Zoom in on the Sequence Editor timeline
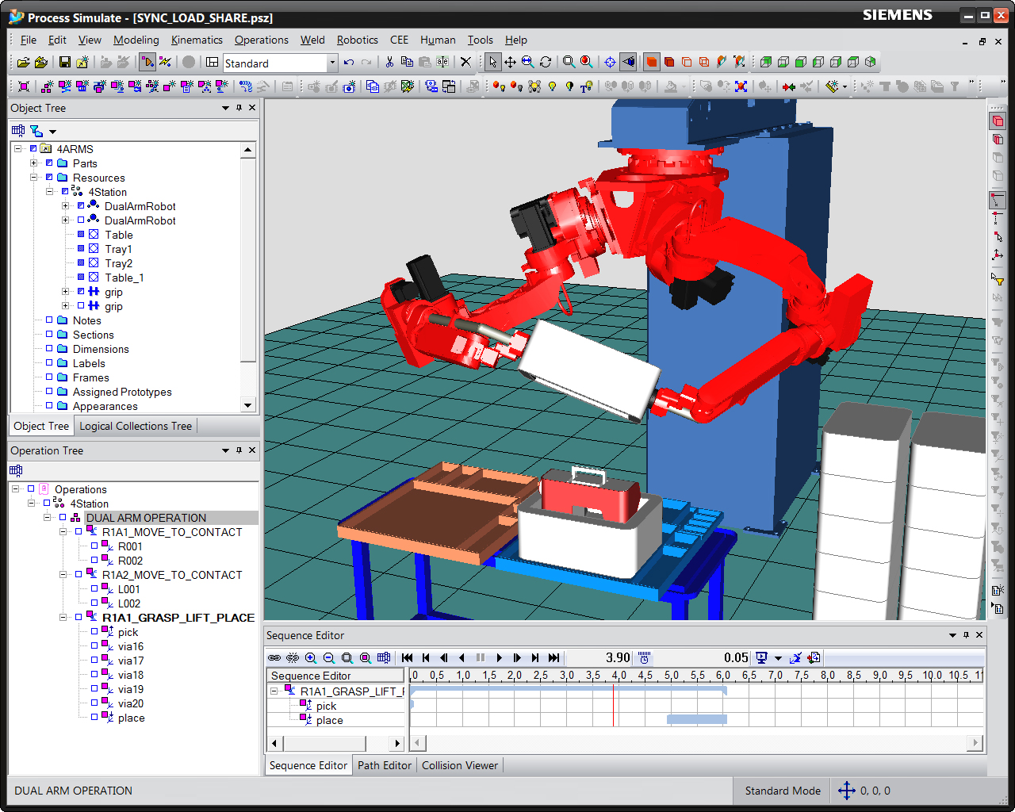The image size is (1015, 812). 311,657
